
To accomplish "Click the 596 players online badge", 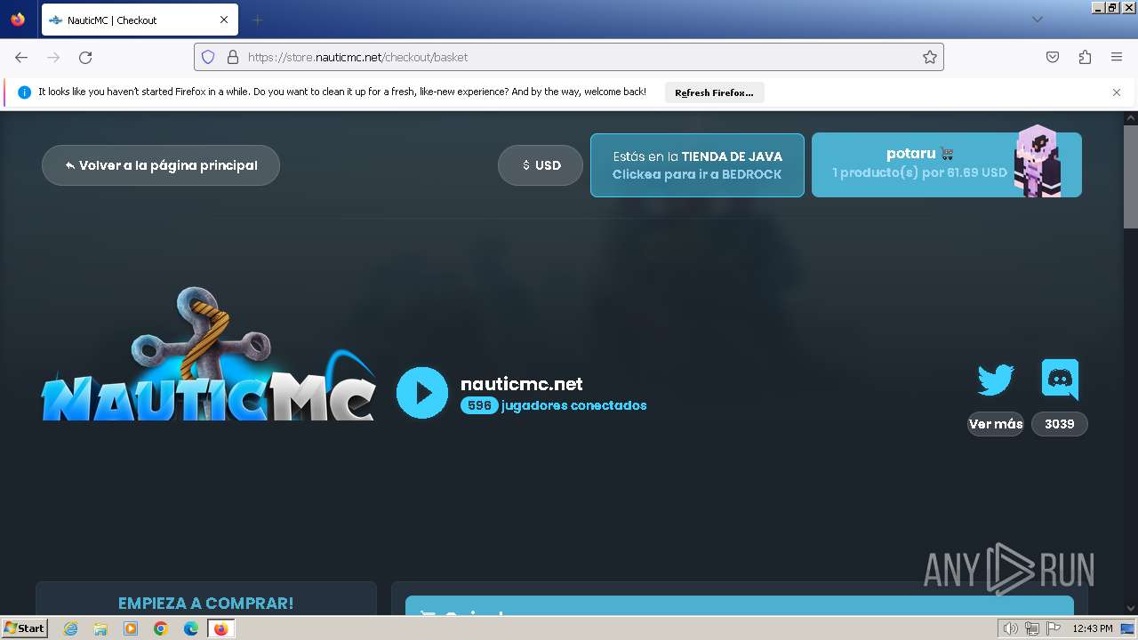I will (x=479, y=405).
